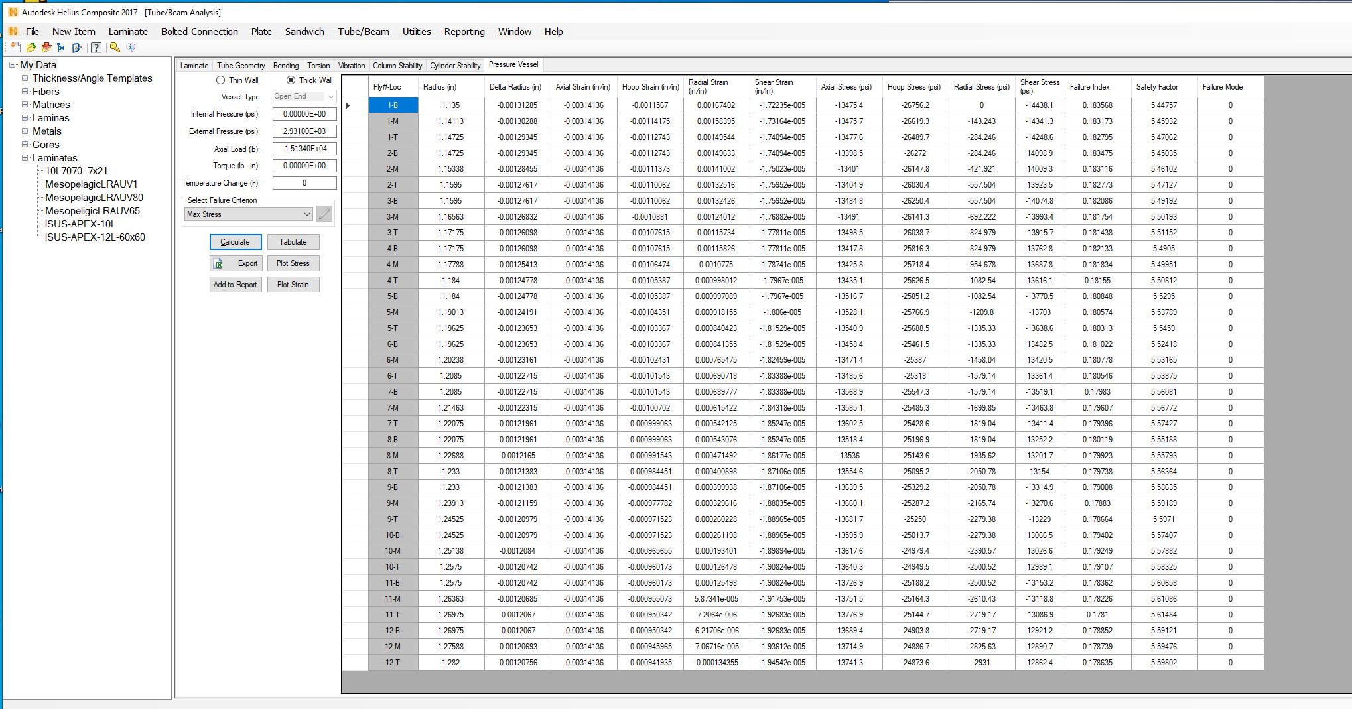Switch to the Tube Geometry tab
The width and height of the screenshot is (1352, 709).
tap(241, 66)
